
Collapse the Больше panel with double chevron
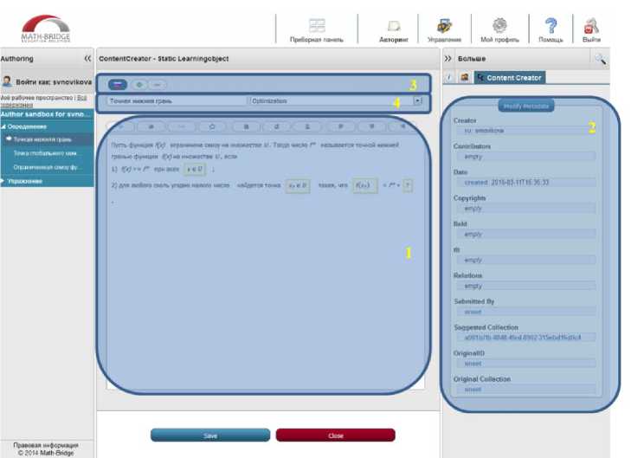tap(447, 58)
